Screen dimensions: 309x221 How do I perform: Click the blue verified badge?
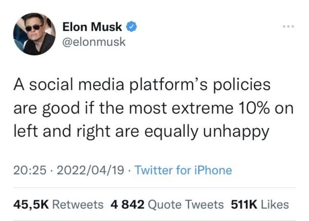click(x=132, y=26)
